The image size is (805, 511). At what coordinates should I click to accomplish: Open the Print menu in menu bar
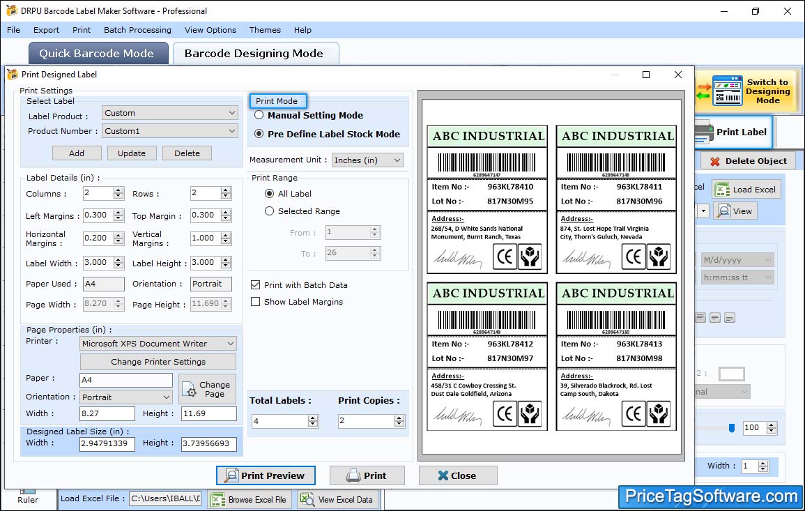82,30
